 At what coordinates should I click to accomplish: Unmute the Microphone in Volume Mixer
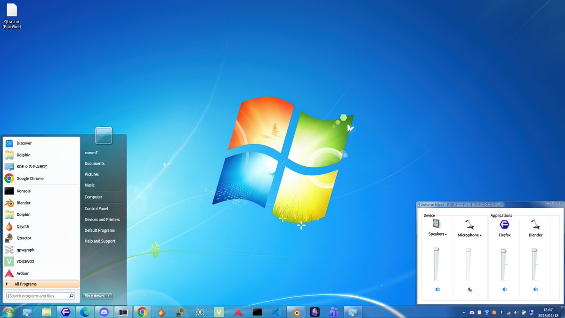coord(469,290)
